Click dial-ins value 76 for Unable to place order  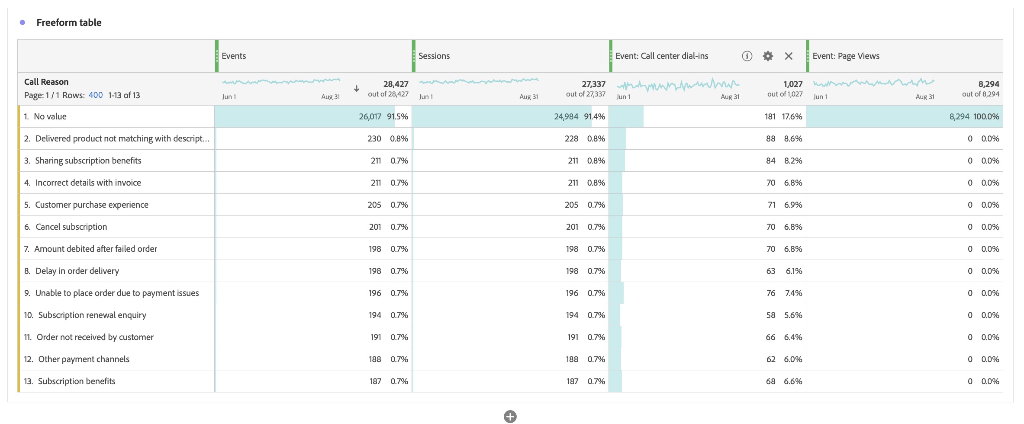pyautogui.click(x=771, y=293)
